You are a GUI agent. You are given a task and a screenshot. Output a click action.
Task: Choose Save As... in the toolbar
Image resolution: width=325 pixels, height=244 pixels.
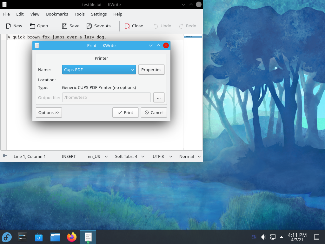coord(101,26)
